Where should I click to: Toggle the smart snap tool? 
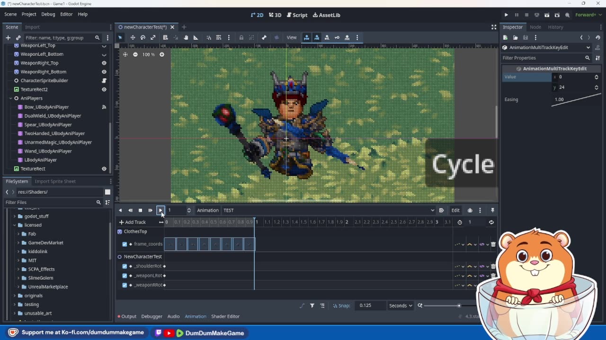[x=209, y=38]
